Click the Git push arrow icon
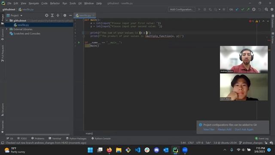Screen dimensions: 275x155 [x=248, y=9]
